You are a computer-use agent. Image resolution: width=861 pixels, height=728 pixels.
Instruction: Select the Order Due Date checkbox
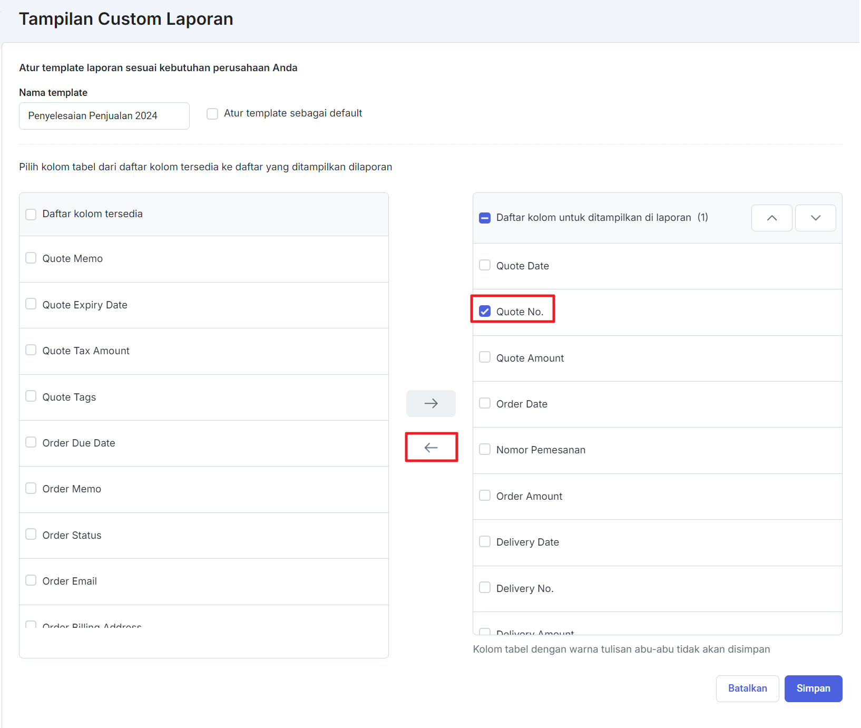coord(31,442)
